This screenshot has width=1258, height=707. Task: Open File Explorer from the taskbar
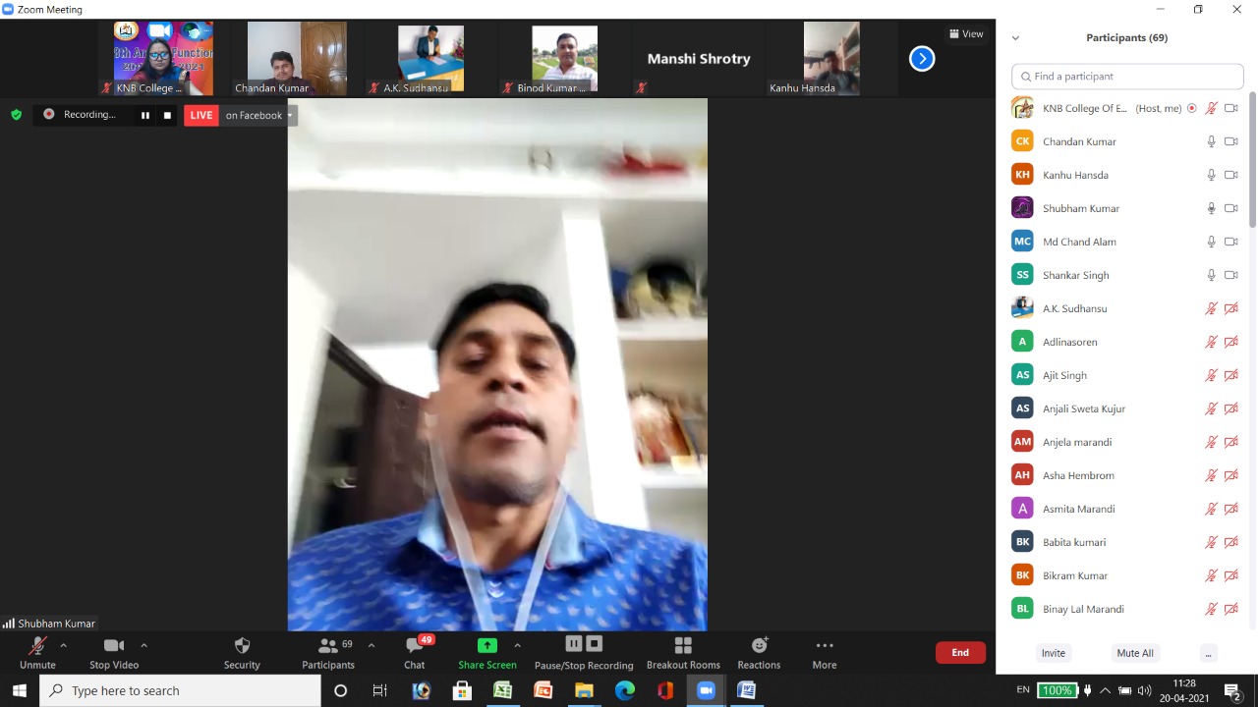pyautogui.click(x=584, y=690)
